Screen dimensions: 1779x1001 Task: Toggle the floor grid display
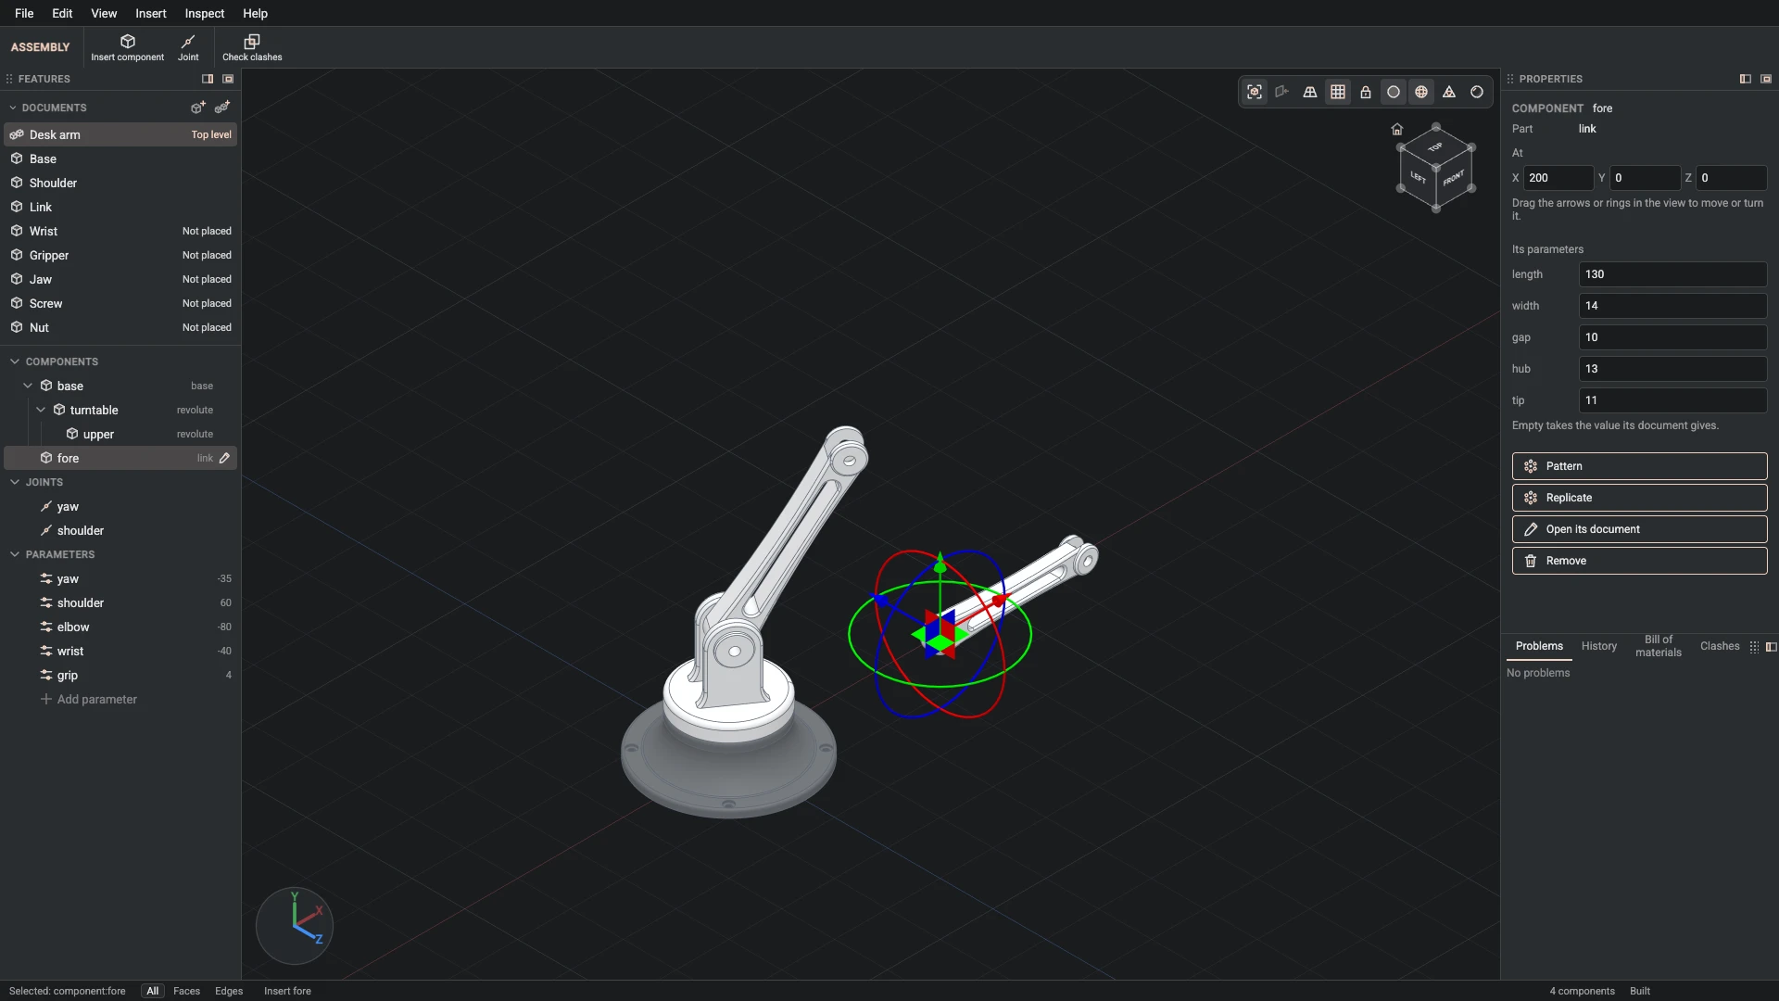tap(1338, 92)
